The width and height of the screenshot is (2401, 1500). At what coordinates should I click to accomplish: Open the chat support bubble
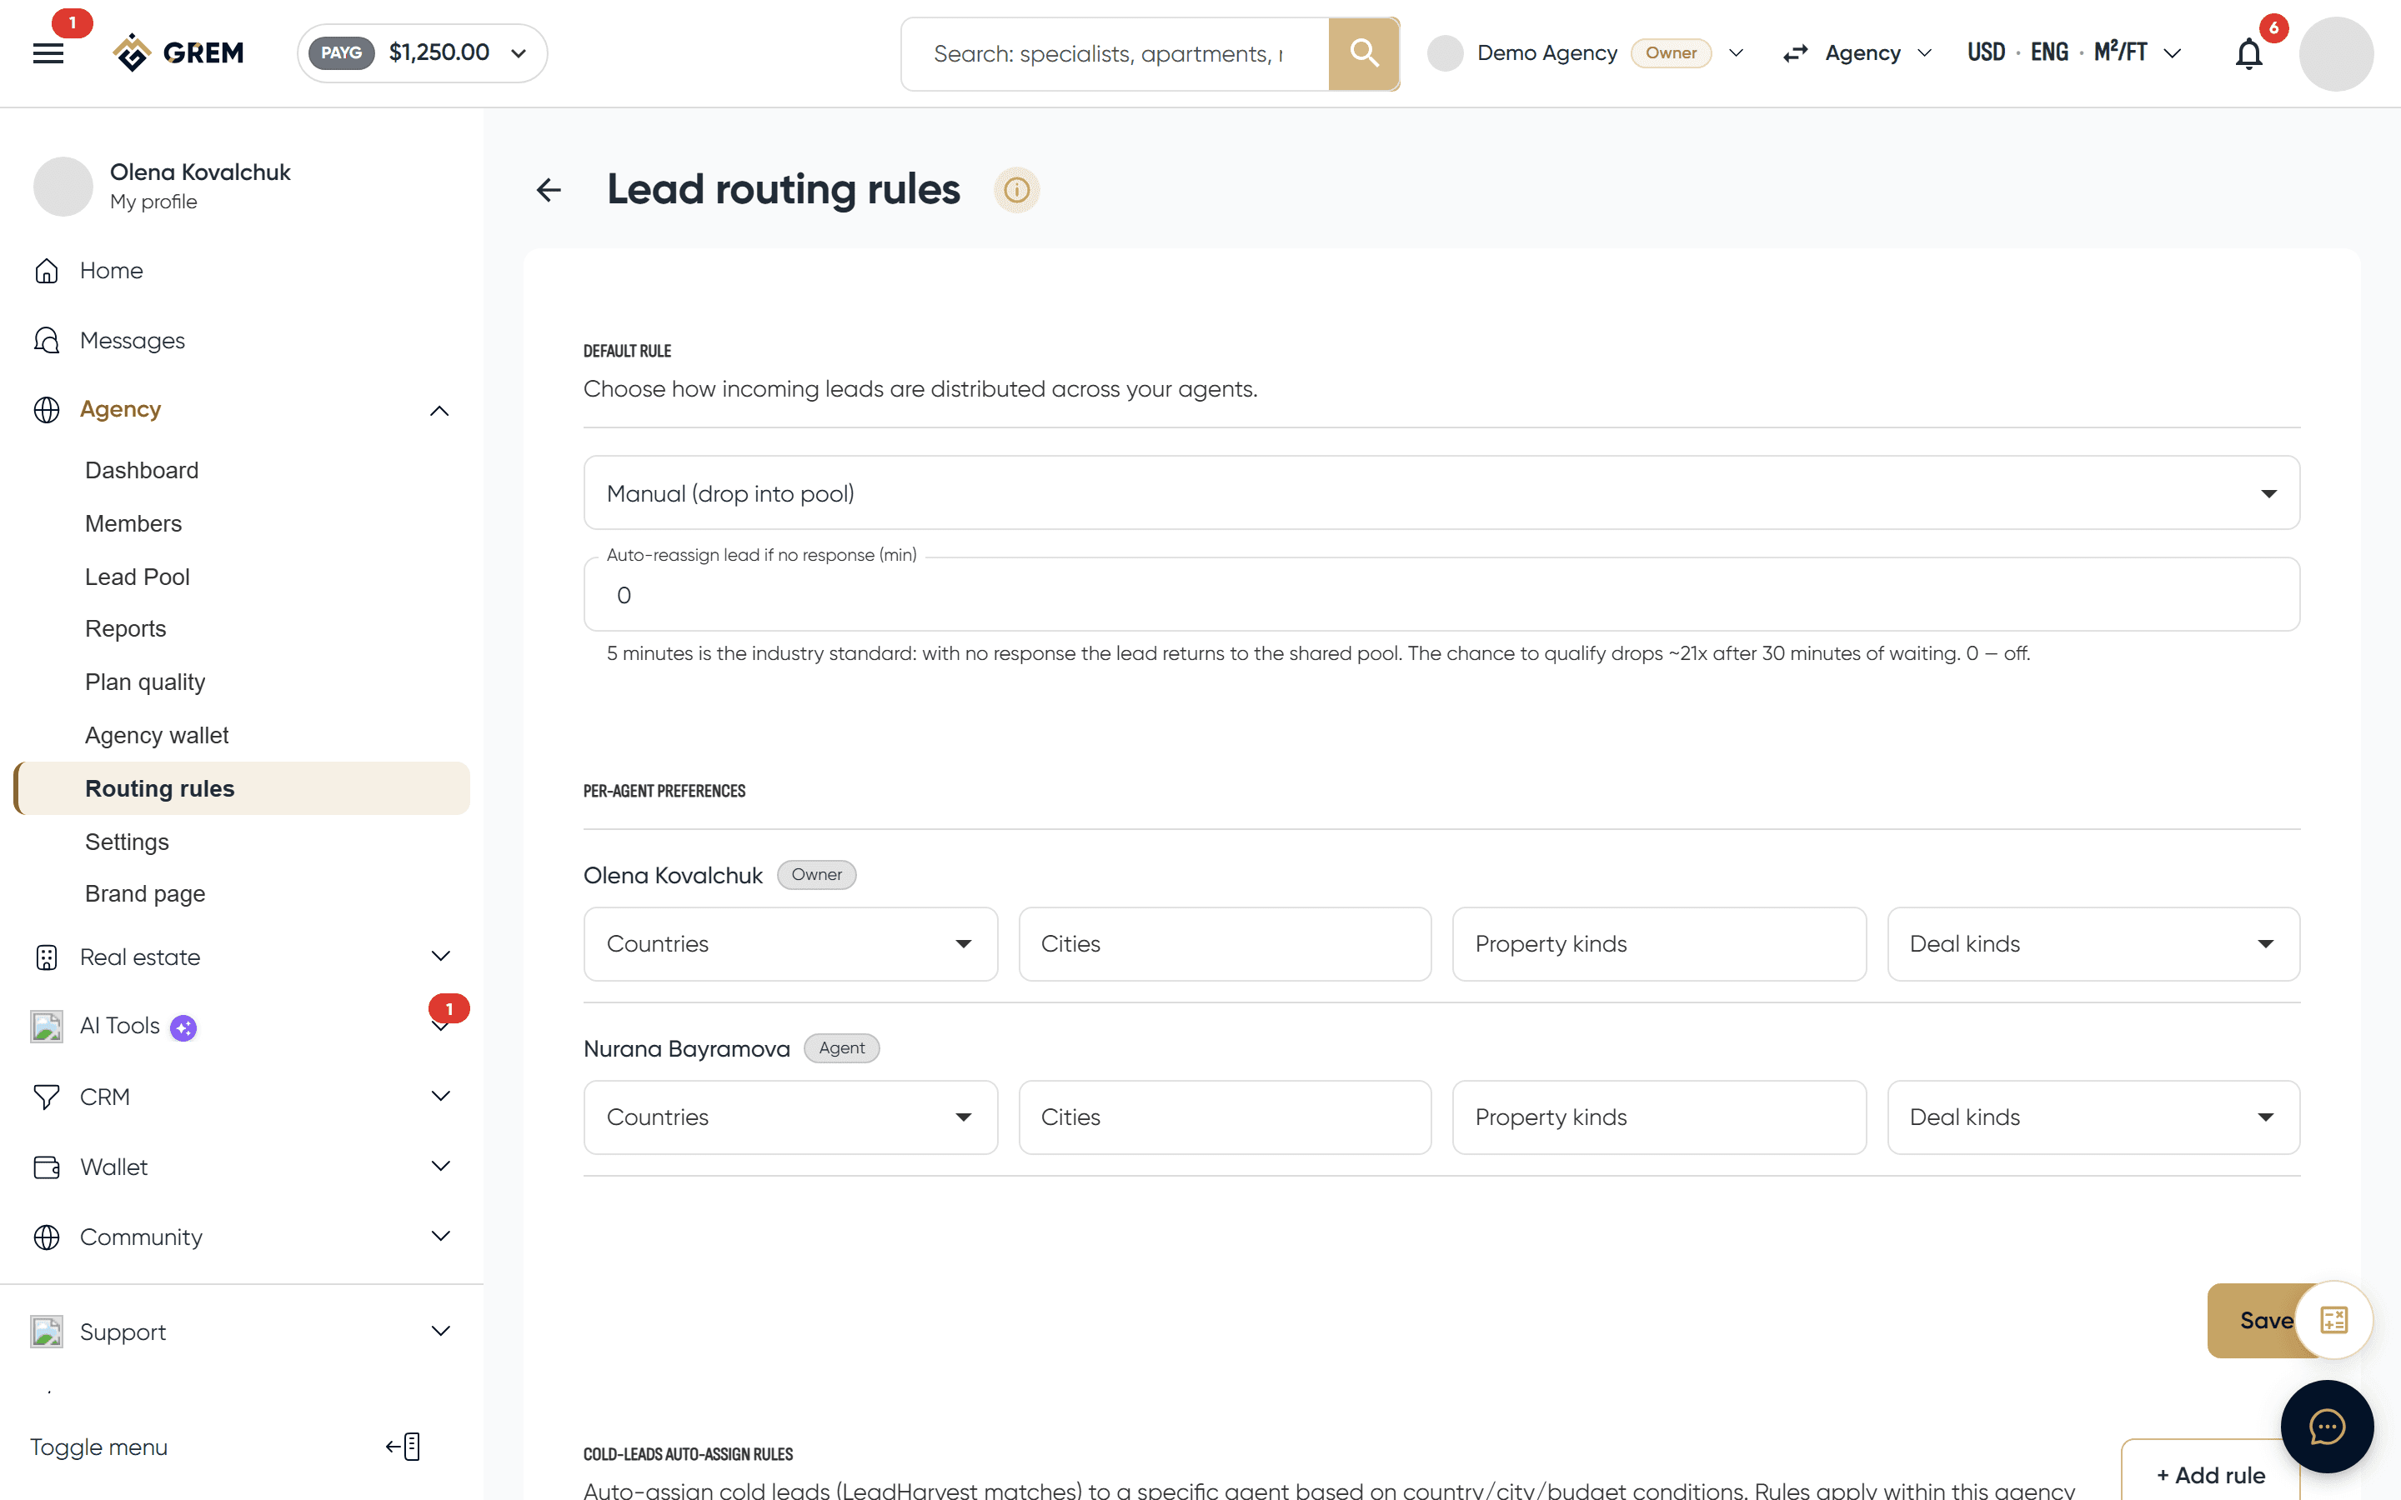(x=2327, y=1427)
